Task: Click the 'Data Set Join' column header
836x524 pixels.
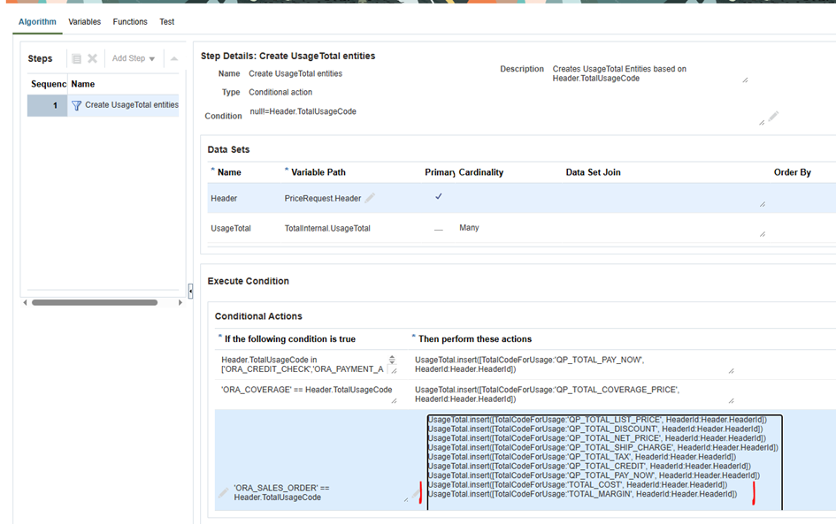Action: [x=593, y=172]
